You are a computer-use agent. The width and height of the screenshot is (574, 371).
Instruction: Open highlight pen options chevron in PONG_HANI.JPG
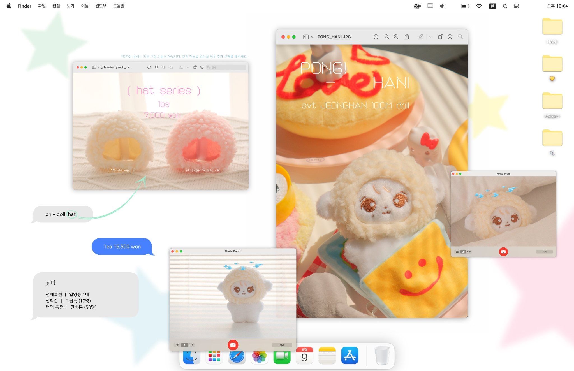pos(430,37)
